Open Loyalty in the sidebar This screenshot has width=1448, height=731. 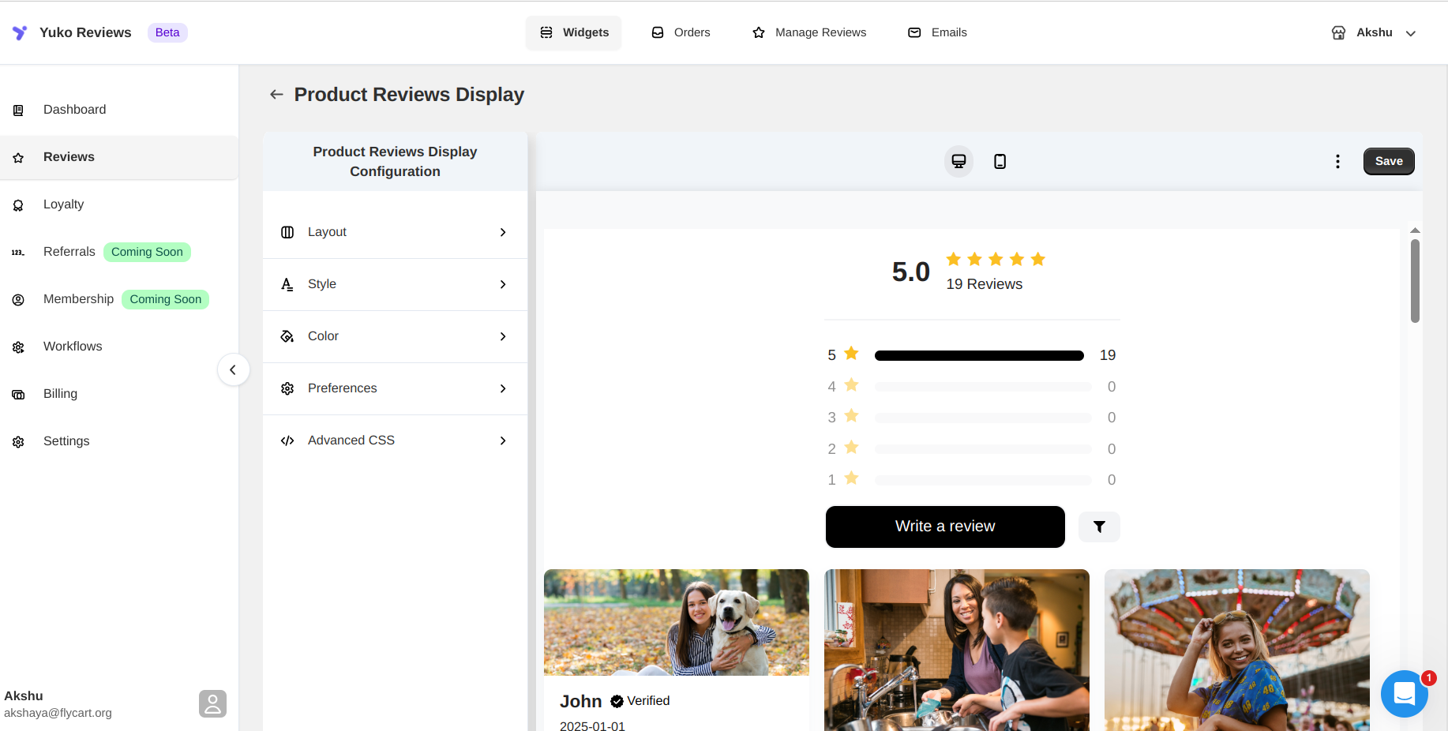tap(118, 204)
